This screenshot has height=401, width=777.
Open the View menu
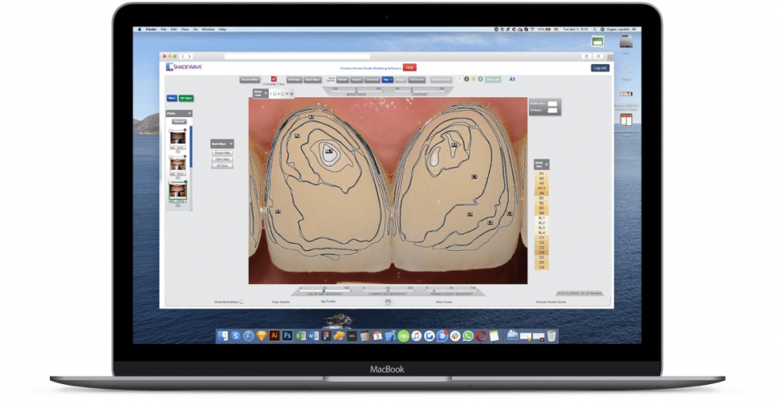(185, 29)
